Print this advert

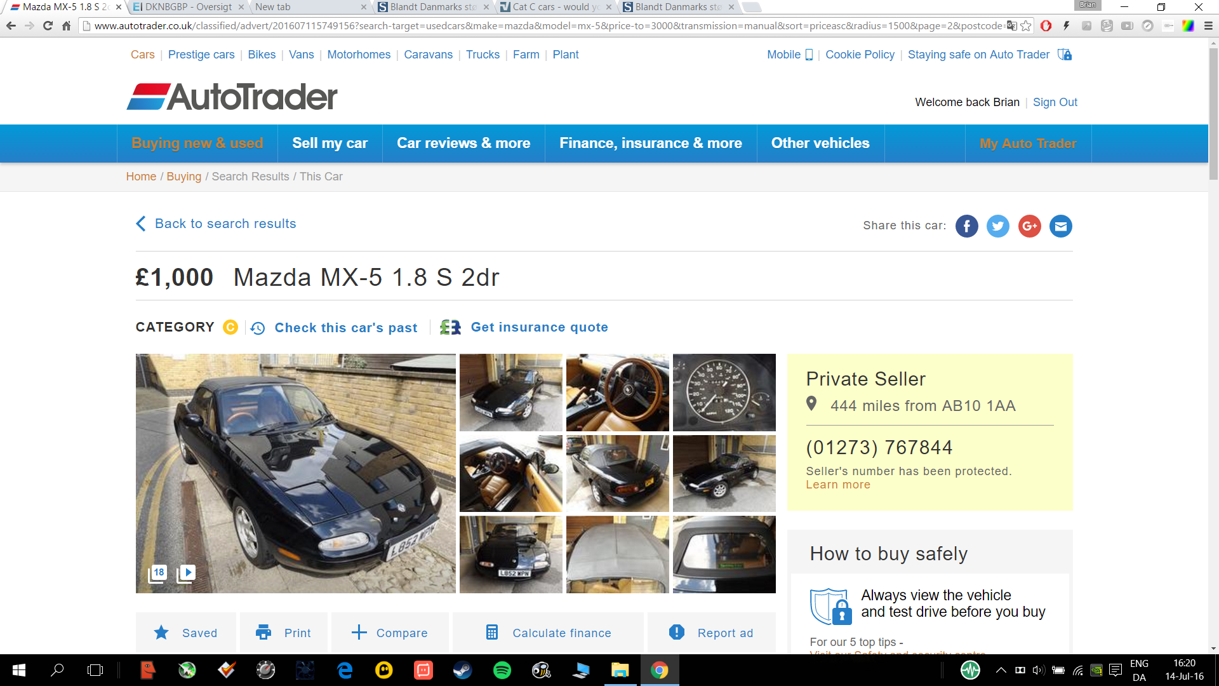[284, 633]
